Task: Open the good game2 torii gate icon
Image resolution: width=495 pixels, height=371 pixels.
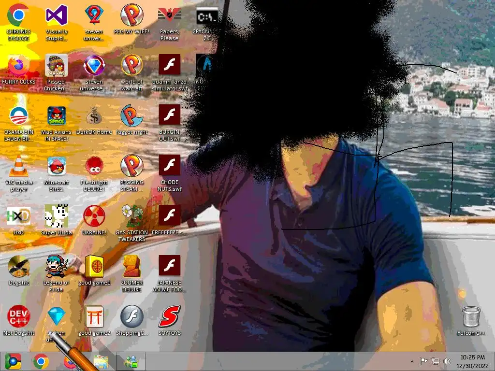Action: (x=94, y=316)
